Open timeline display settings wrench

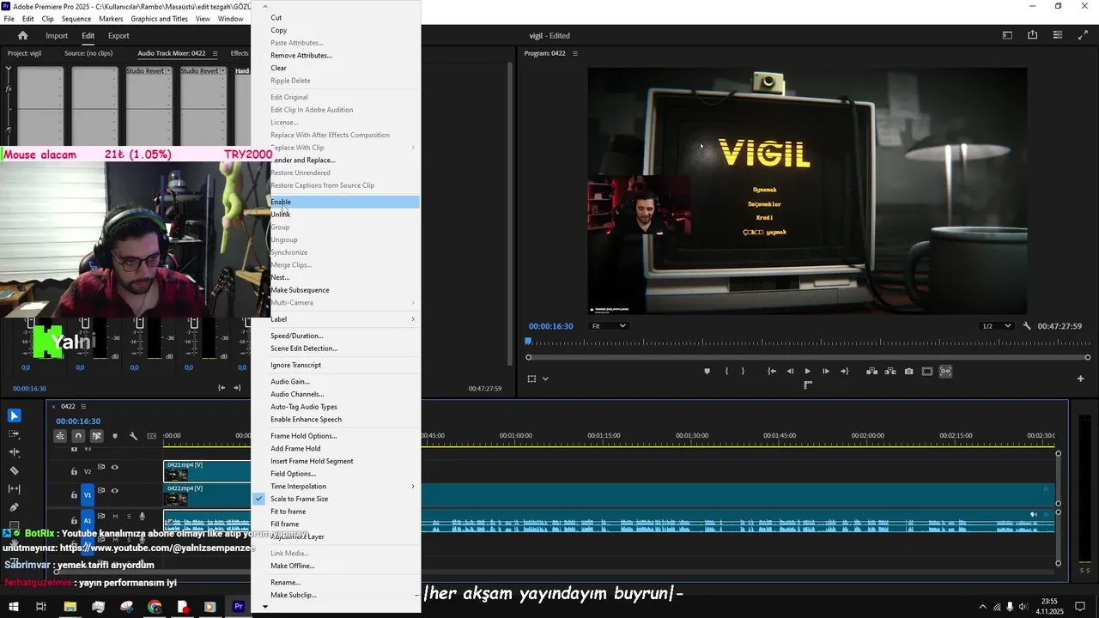coord(133,436)
